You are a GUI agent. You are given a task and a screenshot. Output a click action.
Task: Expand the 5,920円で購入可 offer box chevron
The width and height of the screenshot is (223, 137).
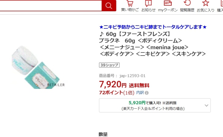point(207,106)
